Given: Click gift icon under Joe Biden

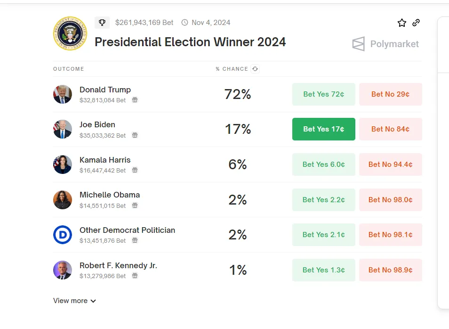Looking at the screenshot, I should click(x=135, y=135).
